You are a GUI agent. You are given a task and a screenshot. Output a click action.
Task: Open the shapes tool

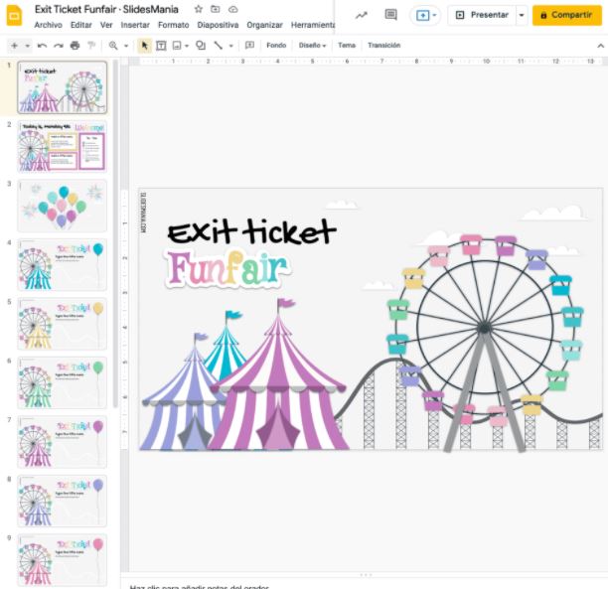(201, 46)
